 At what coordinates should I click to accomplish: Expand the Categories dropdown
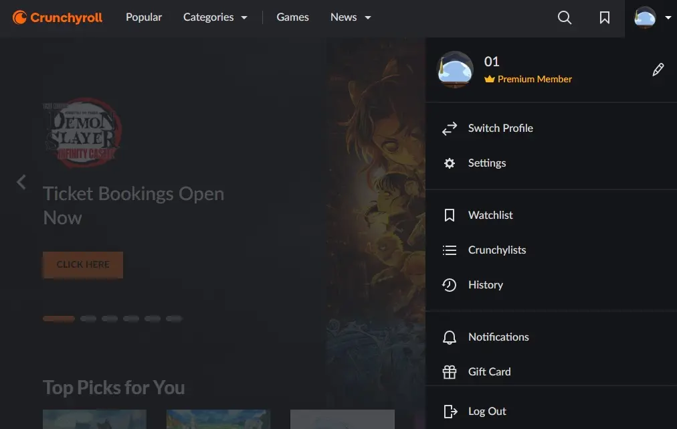[x=215, y=17]
